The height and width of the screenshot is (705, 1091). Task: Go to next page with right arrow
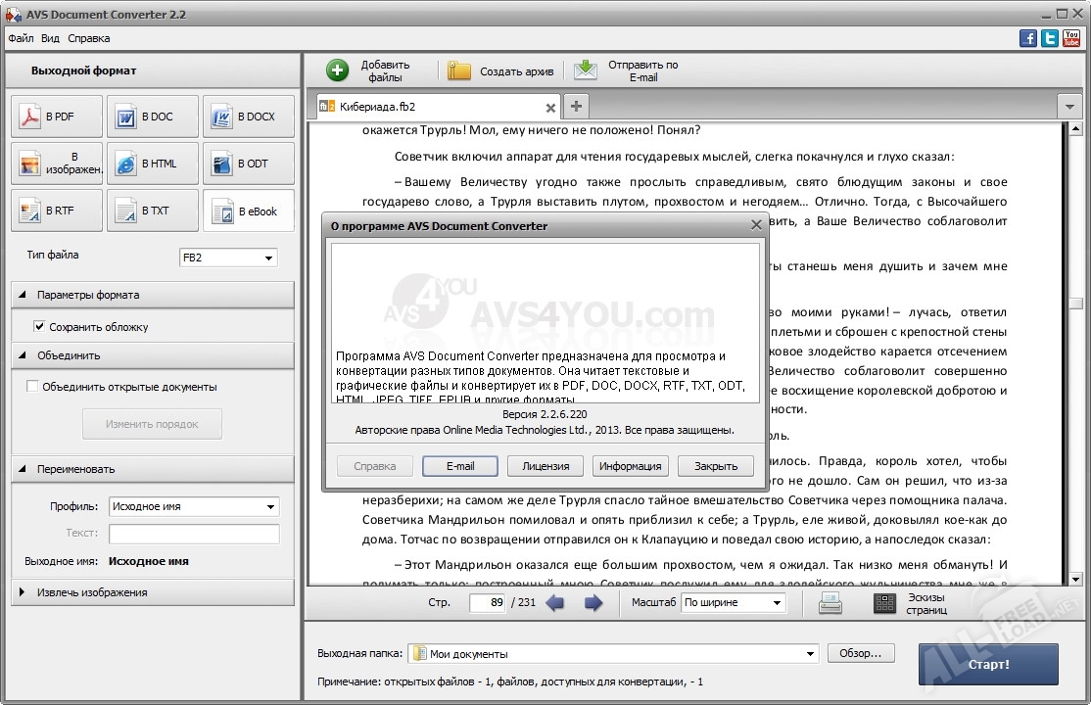(x=593, y=603)
